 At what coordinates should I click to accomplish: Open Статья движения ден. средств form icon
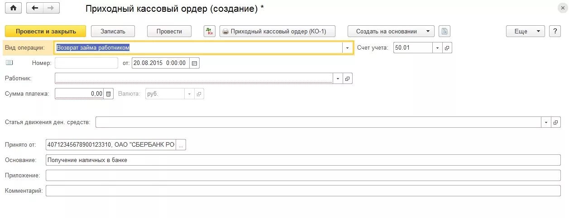(556, 122)
